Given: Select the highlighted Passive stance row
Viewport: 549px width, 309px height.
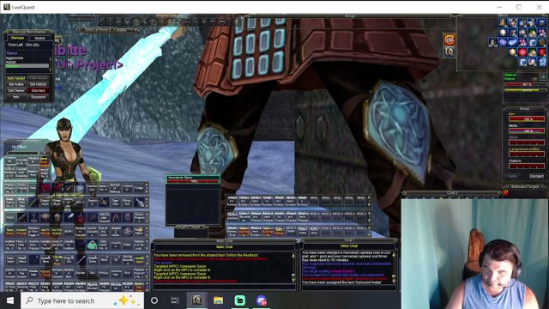Looking at the screenshot, I should 27,65.
